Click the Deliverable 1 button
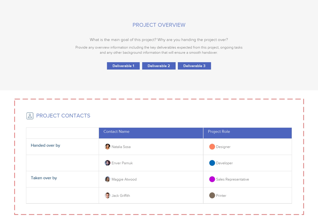Screen dimensions: 318x222 click(123, 66)
